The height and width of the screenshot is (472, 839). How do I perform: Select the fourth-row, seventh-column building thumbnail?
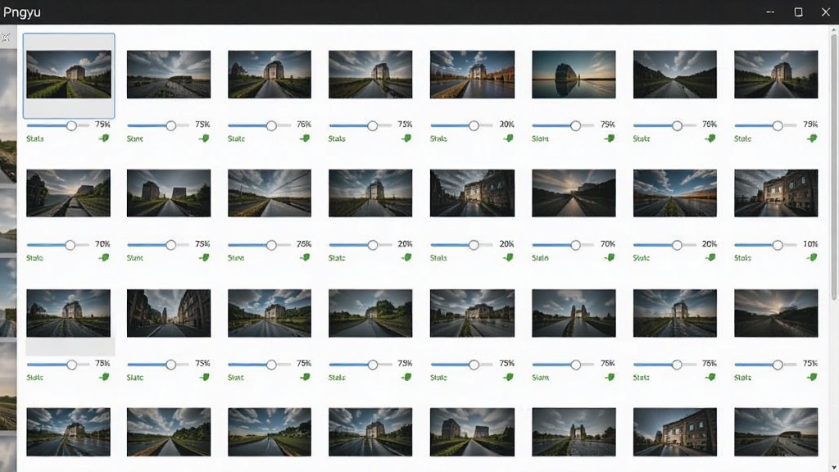675,432
